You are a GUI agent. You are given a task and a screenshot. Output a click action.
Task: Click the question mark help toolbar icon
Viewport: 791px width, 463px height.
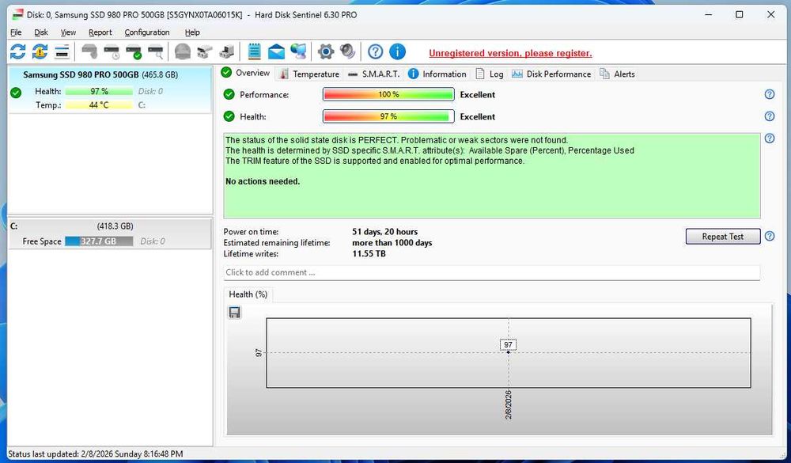tap(375, 51)
